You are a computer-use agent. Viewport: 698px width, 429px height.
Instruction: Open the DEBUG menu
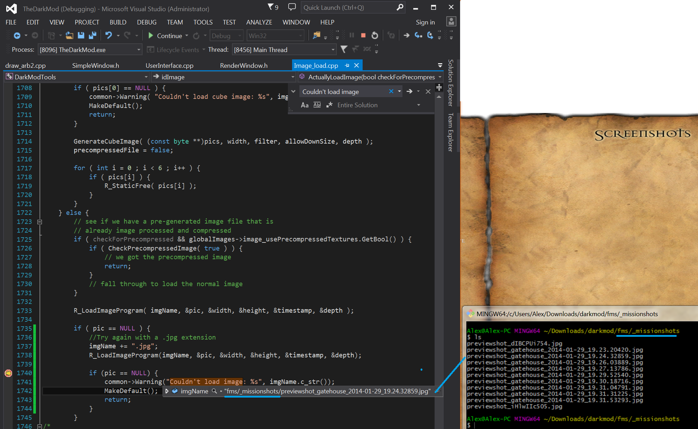tap(146, 22)
